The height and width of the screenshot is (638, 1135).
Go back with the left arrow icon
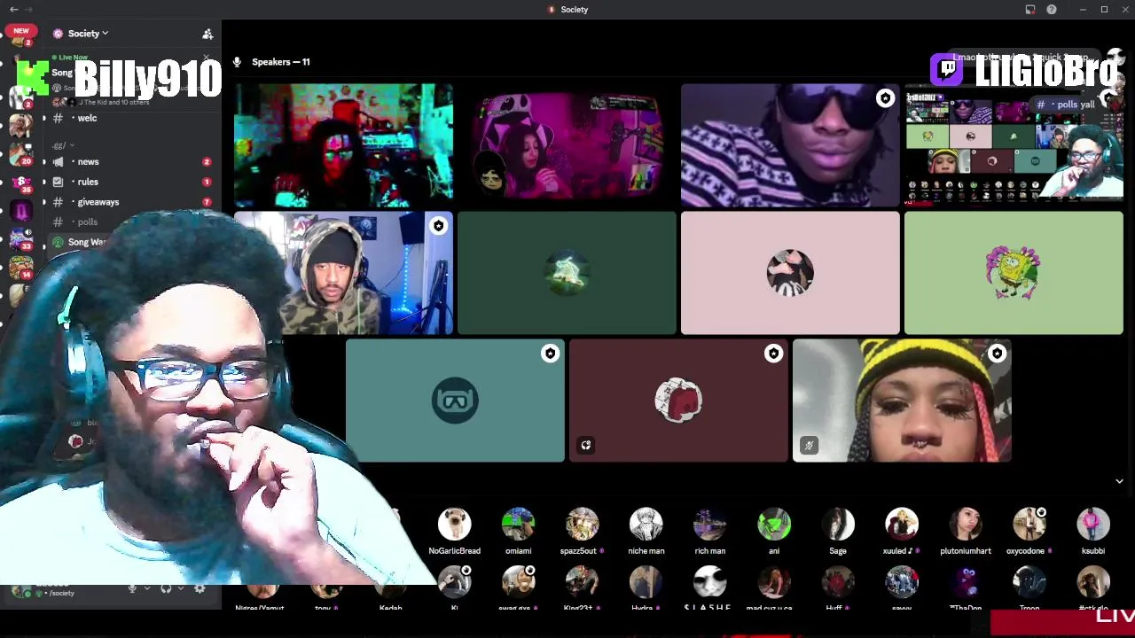tap(13, 9)
